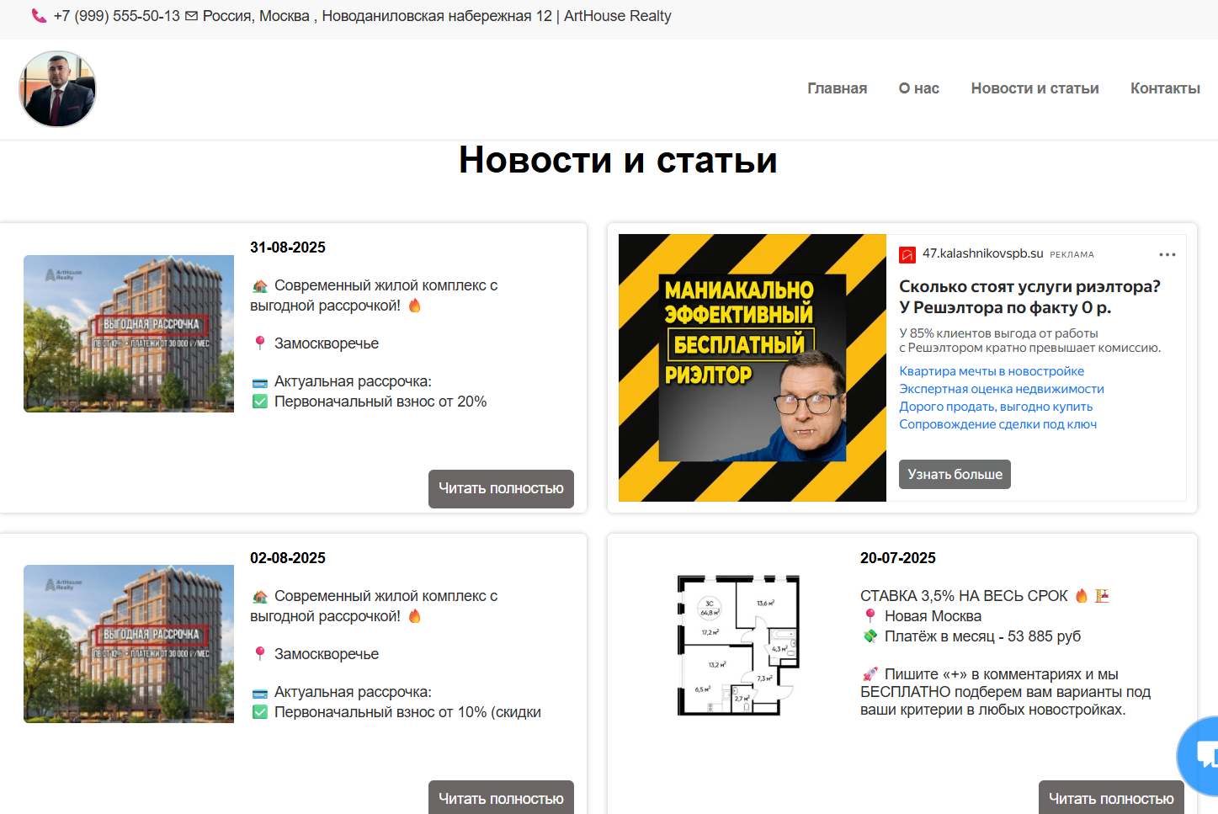Click green checkmark before взнос от 20%
This screenshot has width=1218, height=814.
point(260,402)
